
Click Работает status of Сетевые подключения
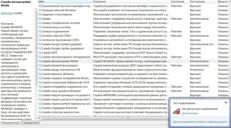pyautogui.click(x=176, y=31)
